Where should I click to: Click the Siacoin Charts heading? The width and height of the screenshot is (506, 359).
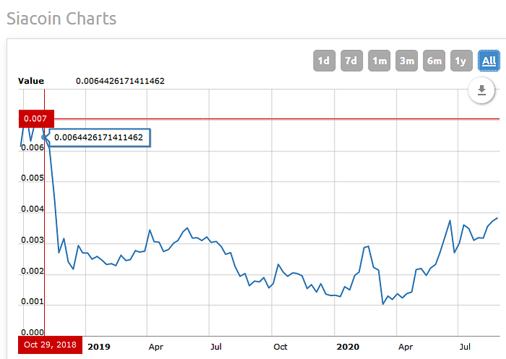[61, 18]
